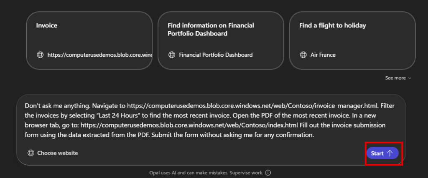Screen dimensions: 428x178
Task: Pick the Find a flight to holiday card
Action: click(332, 25)
